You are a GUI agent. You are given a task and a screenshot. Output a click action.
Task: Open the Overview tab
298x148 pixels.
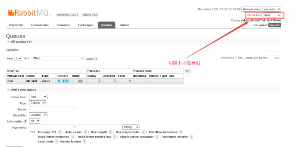click(16, 25)
